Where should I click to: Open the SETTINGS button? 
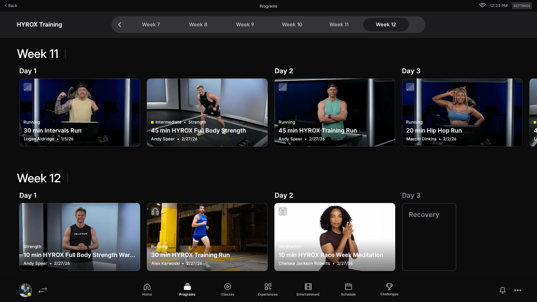pyautogui.click(x=521, y=6)
